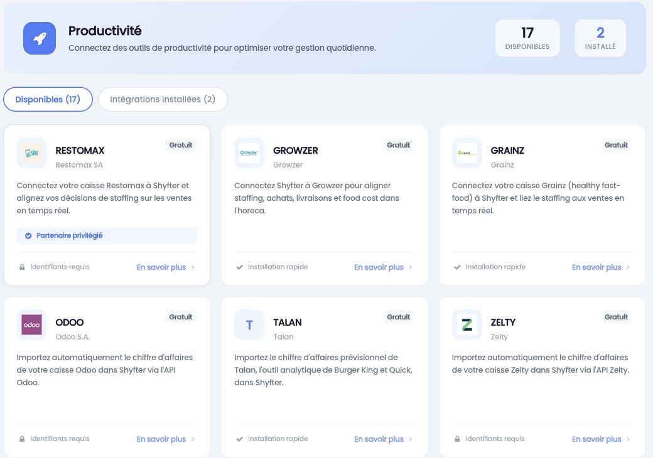Click the chevron after Growzer En savoir plus
The height and width of the screenshot is (458, 653).
[x=411, y=267]
